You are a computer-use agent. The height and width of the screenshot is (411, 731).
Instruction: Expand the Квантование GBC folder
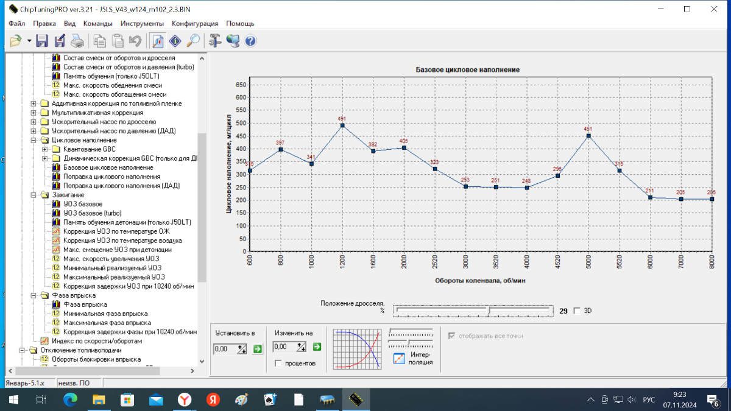[45, 149]
